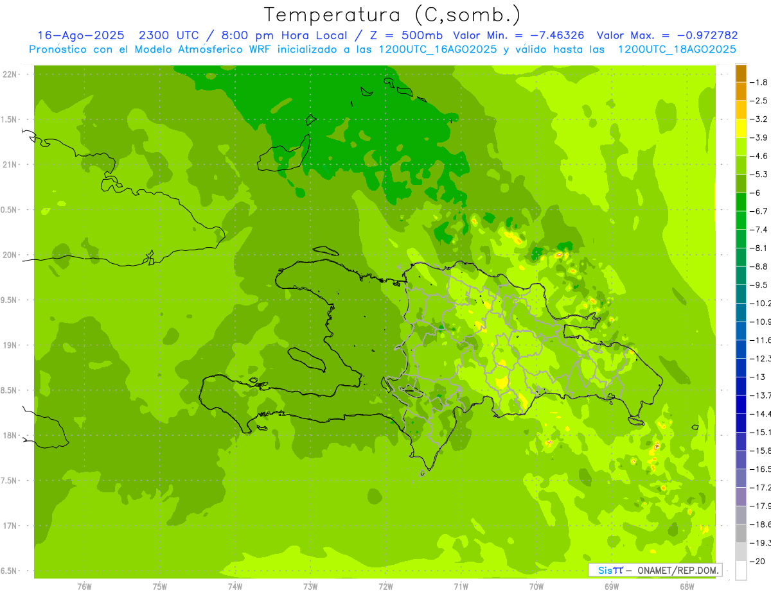Click the '-3.9' colorbar label
The image size is (771, 595).
tap(759, 137)
